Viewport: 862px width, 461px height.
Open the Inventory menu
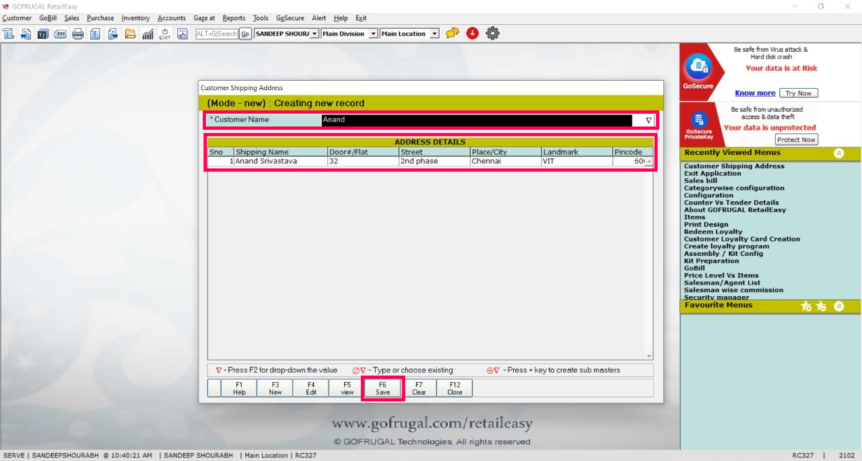pos(135,18)
